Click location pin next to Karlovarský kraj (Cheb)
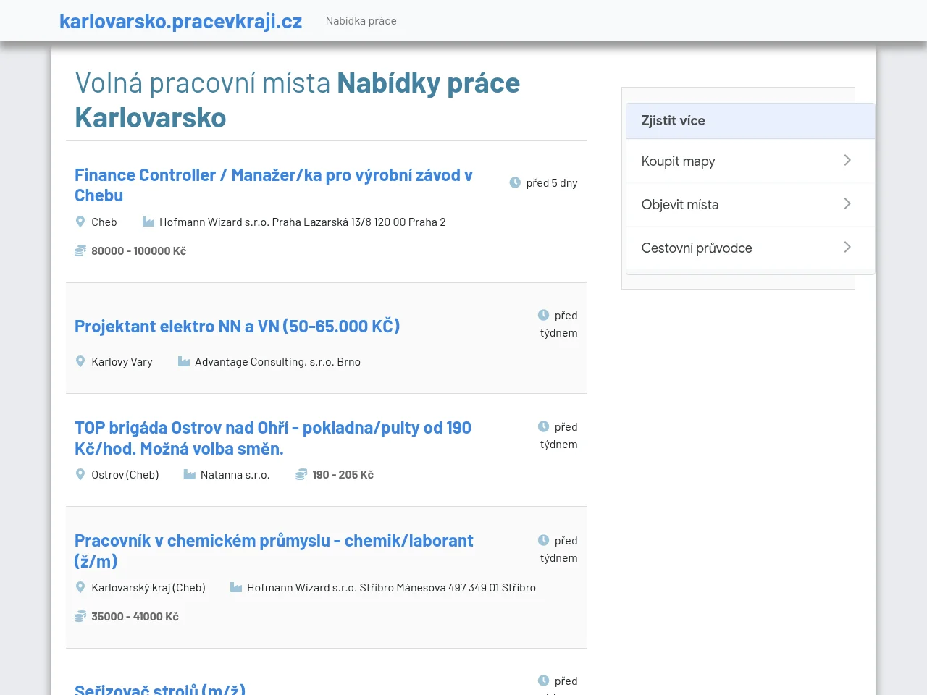 point(80,587)
